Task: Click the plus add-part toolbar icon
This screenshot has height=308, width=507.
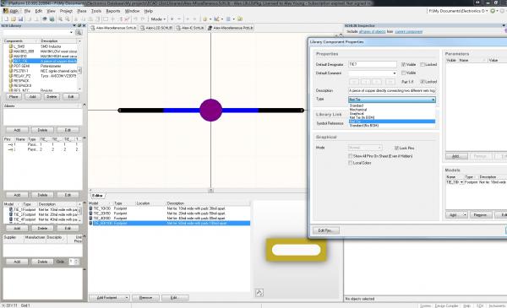Action: [172, 19]
